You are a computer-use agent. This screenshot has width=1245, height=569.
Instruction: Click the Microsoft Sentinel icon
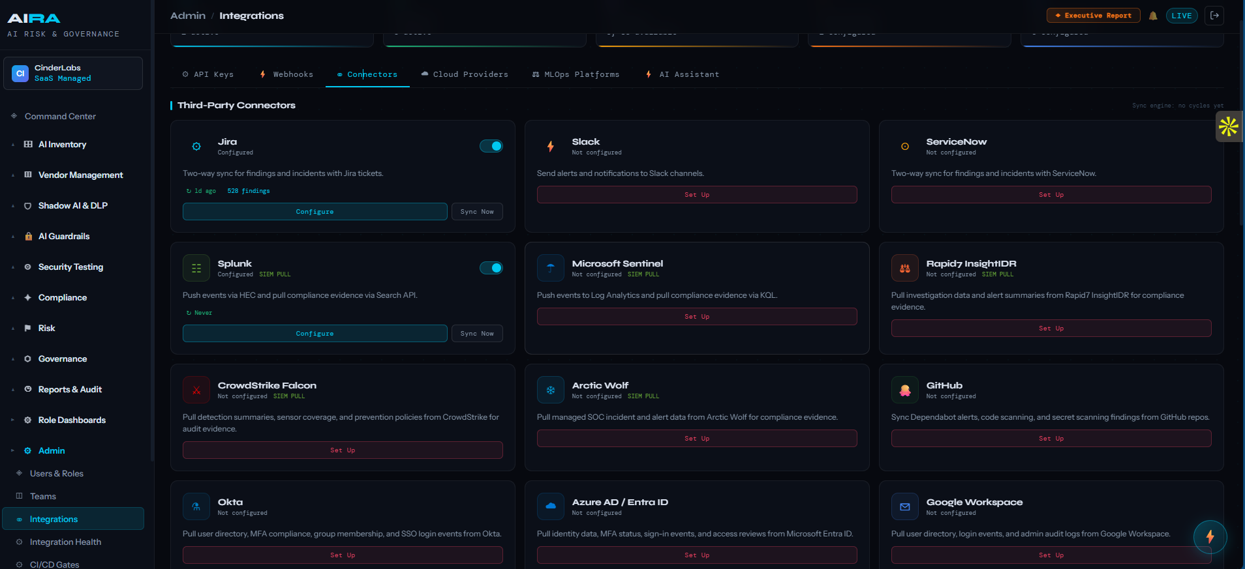coord(551,269)
